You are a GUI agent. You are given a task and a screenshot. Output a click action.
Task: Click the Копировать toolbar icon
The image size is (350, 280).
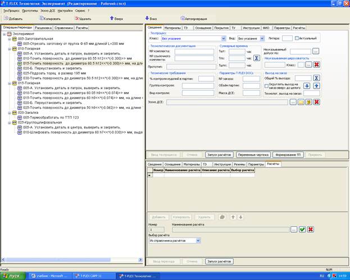coord(42,19)
